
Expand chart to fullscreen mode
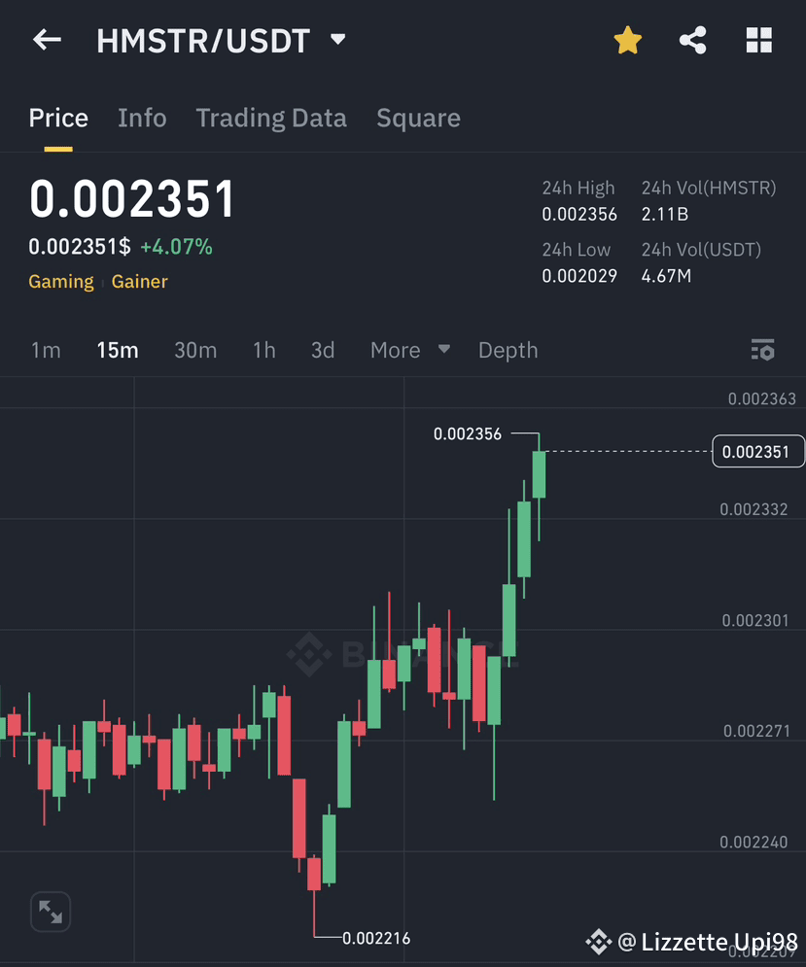click(50, 912)
